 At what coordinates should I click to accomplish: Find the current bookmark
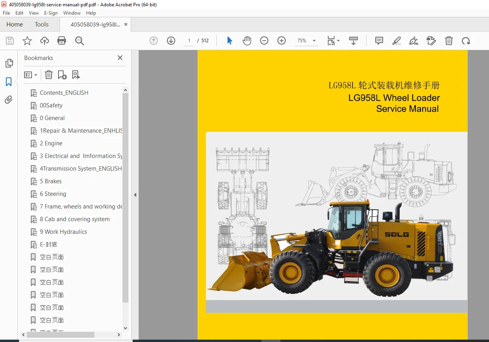pos(76,75)
